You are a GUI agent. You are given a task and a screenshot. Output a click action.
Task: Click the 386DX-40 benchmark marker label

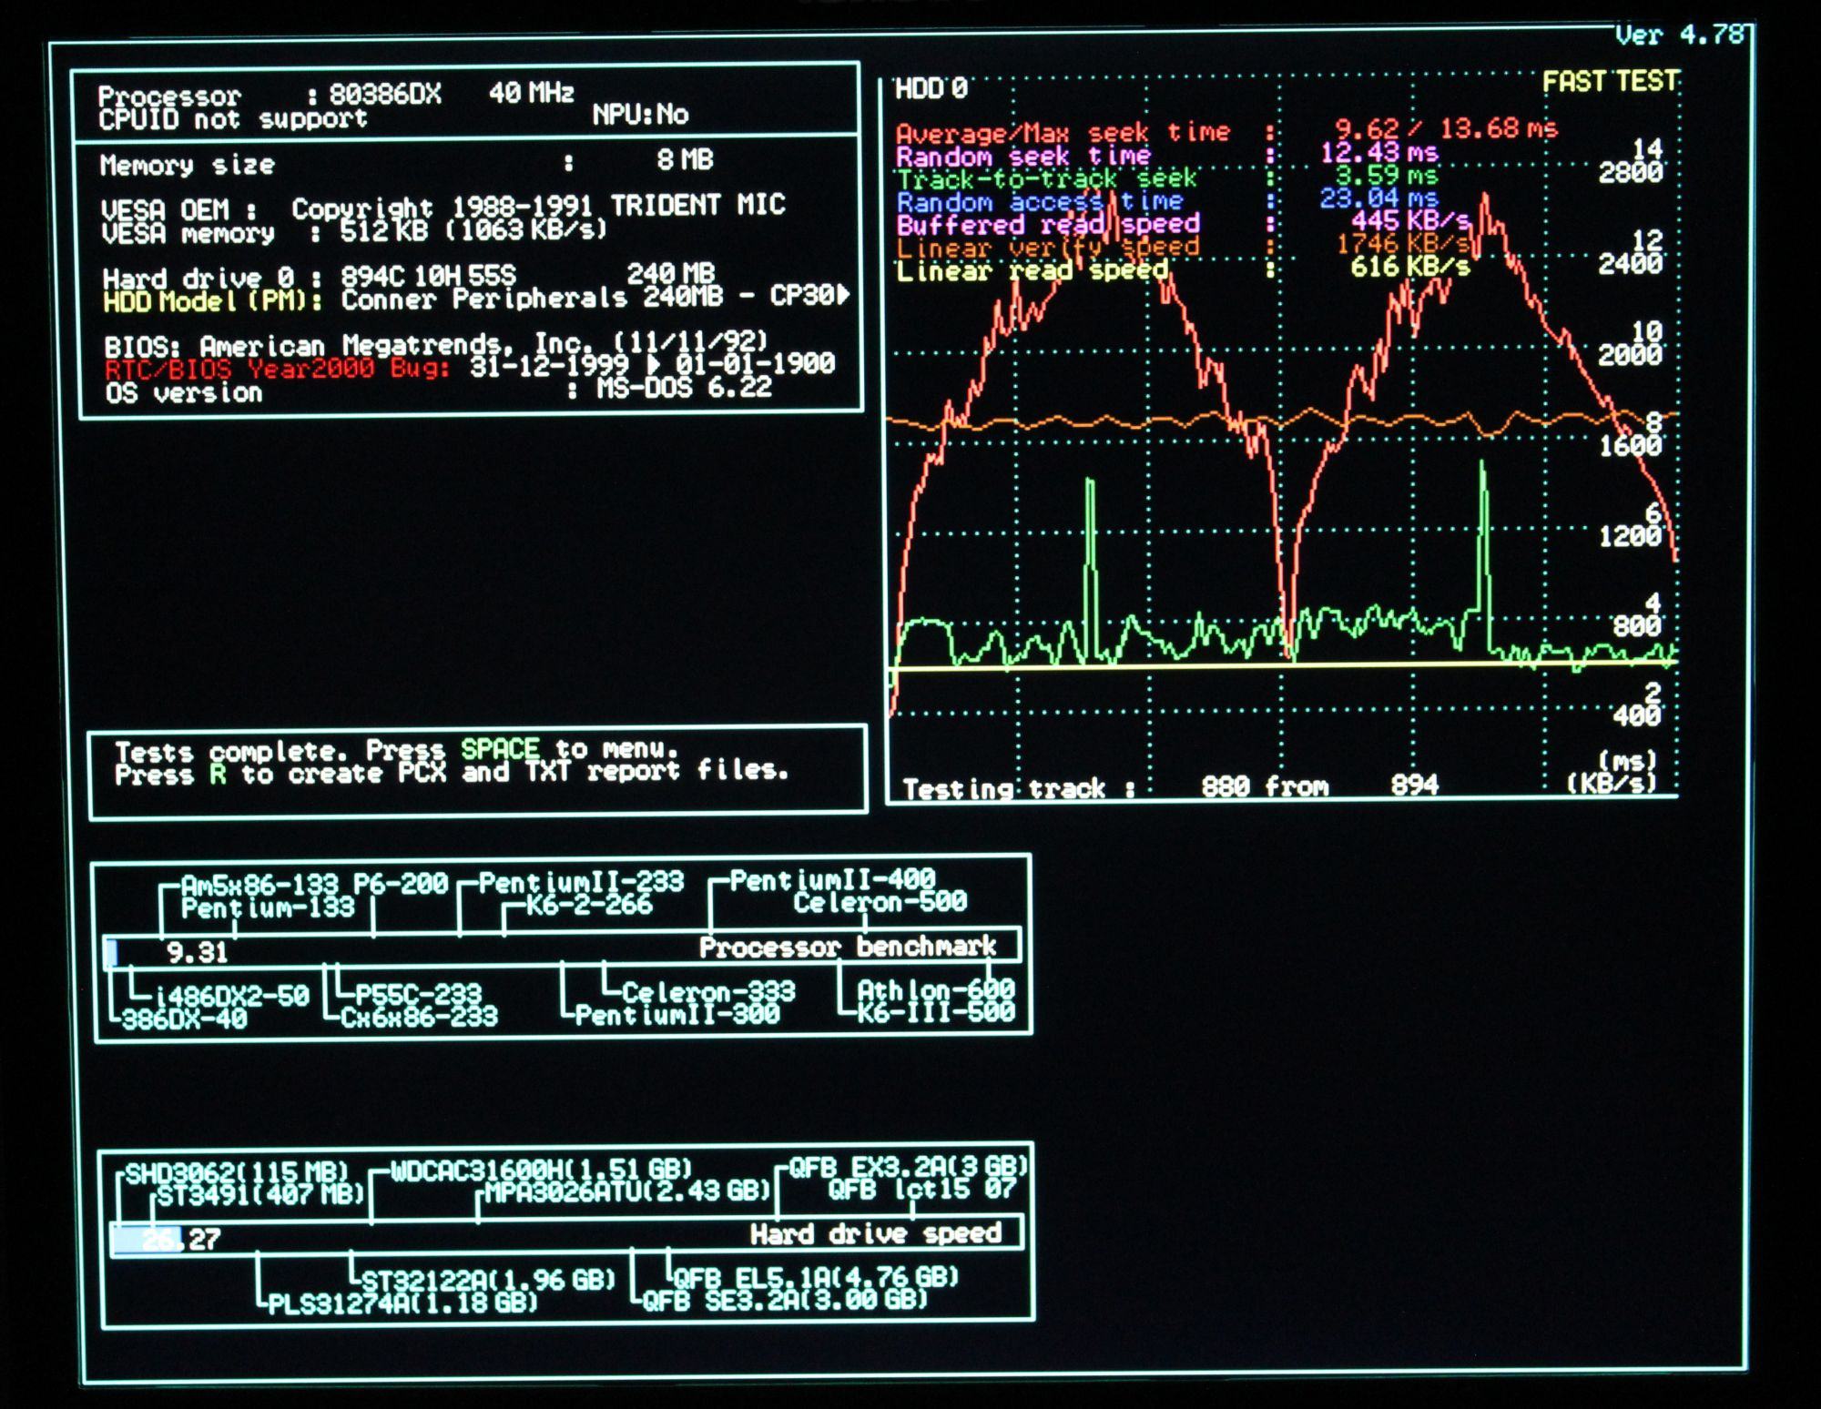[x=185, y=1019]
